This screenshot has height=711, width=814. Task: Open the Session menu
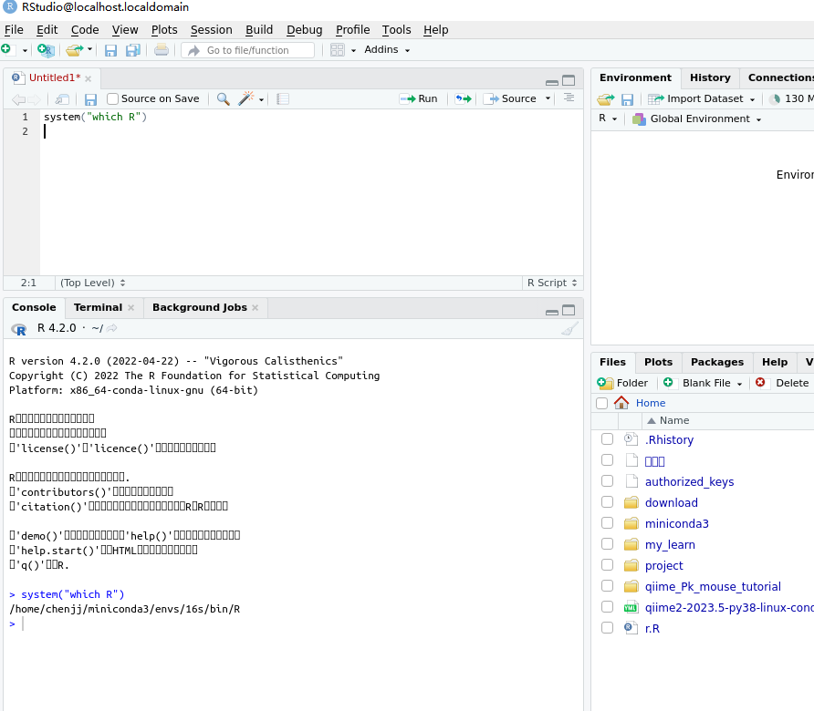[x=211, y=29]
